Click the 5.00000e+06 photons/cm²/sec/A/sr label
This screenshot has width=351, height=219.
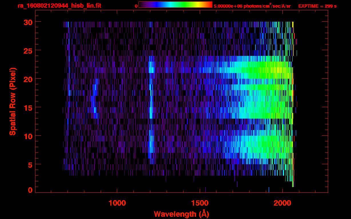coord(252,6)
